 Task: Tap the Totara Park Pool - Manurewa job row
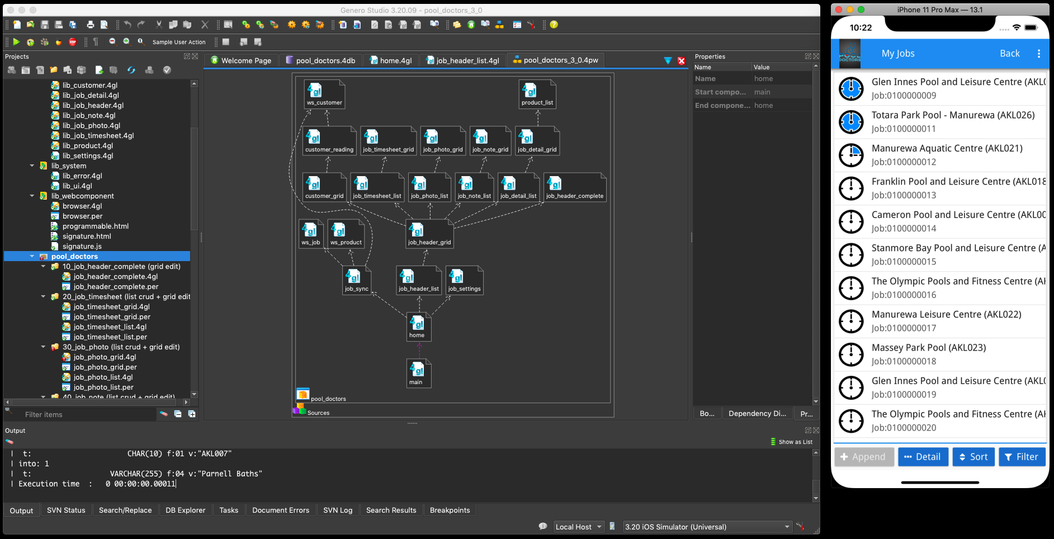[940, 122]
